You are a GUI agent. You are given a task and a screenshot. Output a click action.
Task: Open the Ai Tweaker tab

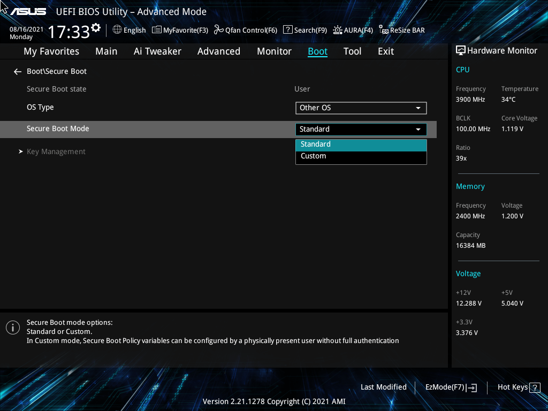click(x=157, y=51)
